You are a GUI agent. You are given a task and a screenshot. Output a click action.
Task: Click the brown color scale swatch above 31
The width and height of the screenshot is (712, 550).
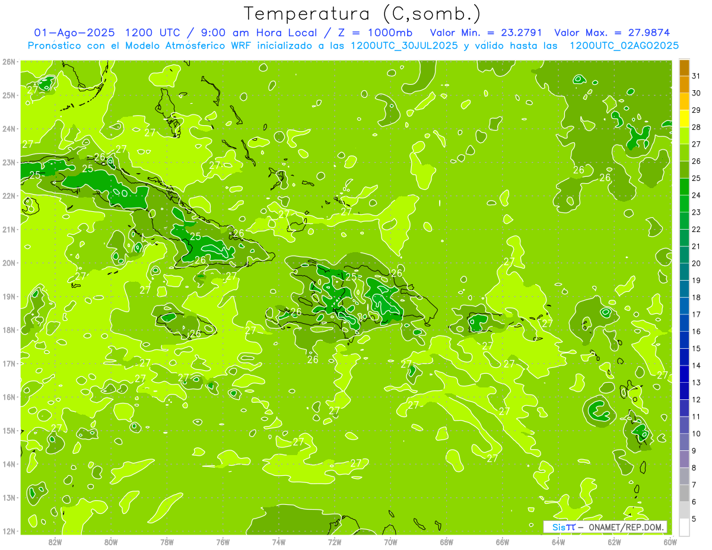[684, 67]
